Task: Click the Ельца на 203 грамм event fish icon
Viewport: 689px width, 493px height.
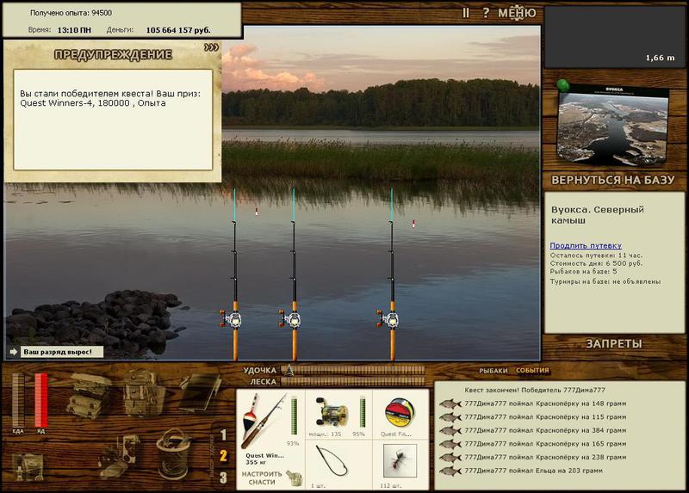Action: coord(450,471)
